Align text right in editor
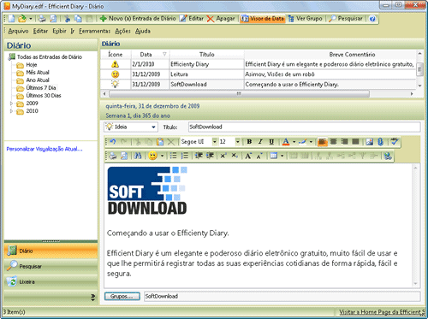Screen dimensions: 428x319 click(x=344, y=142)
